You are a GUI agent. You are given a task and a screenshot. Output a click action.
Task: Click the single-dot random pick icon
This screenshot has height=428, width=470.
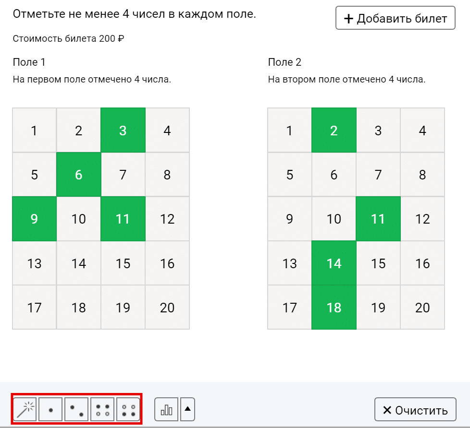tap(50, 409)
